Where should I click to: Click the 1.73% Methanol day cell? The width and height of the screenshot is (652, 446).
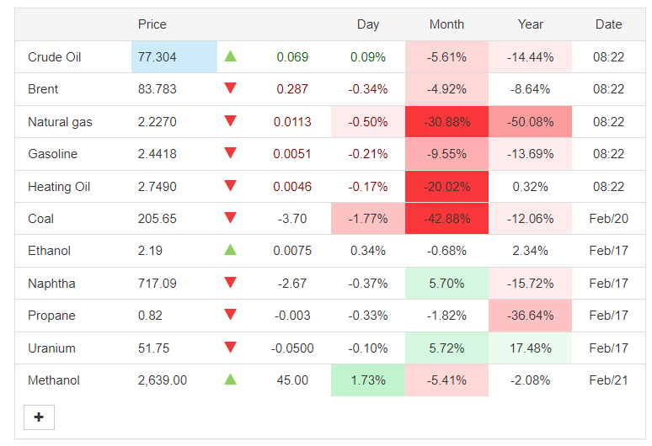(x=368, y=380)
